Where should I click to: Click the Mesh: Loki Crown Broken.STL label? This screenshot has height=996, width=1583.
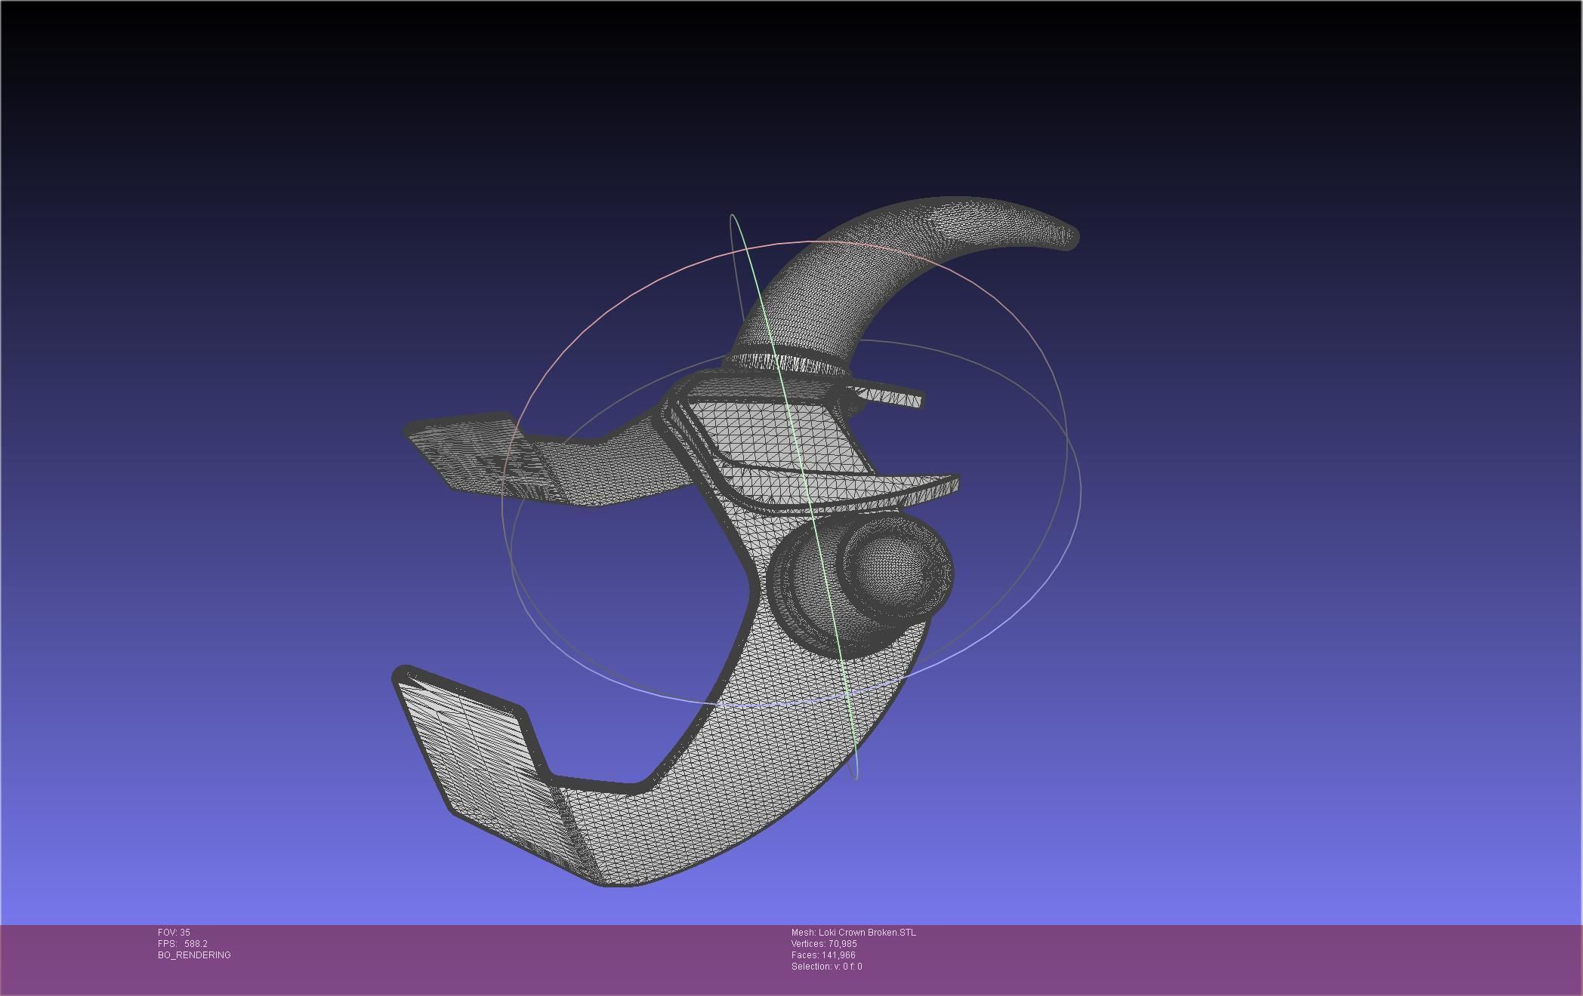pos(853,933)
